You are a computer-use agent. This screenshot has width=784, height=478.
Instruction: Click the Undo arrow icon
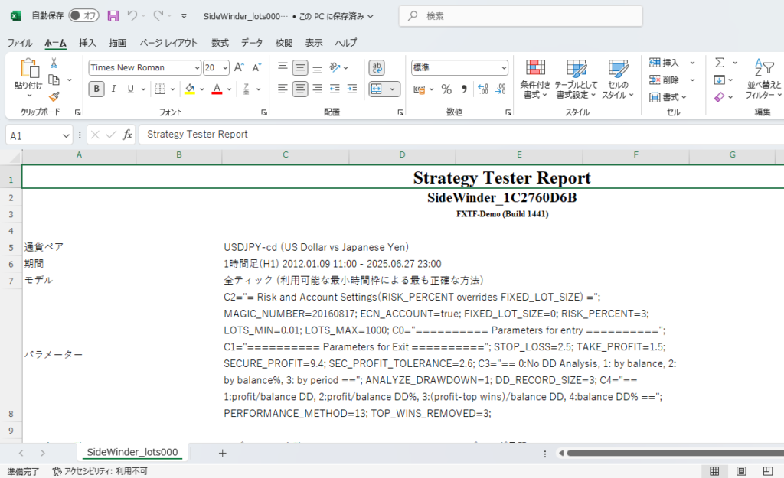tap(132, 16)
